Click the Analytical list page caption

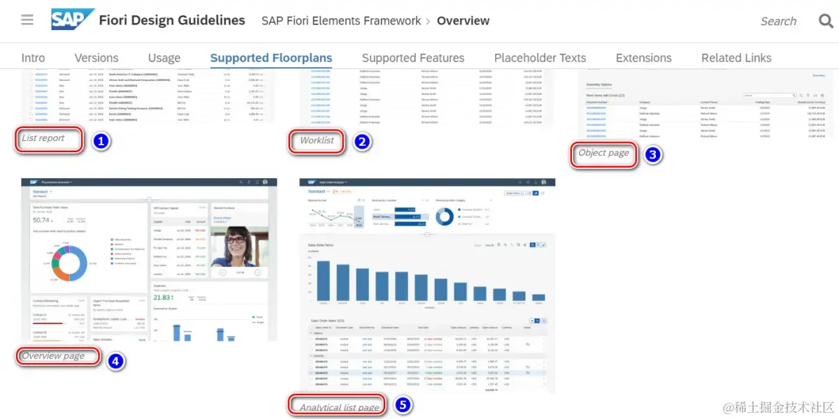coord(339,408)
